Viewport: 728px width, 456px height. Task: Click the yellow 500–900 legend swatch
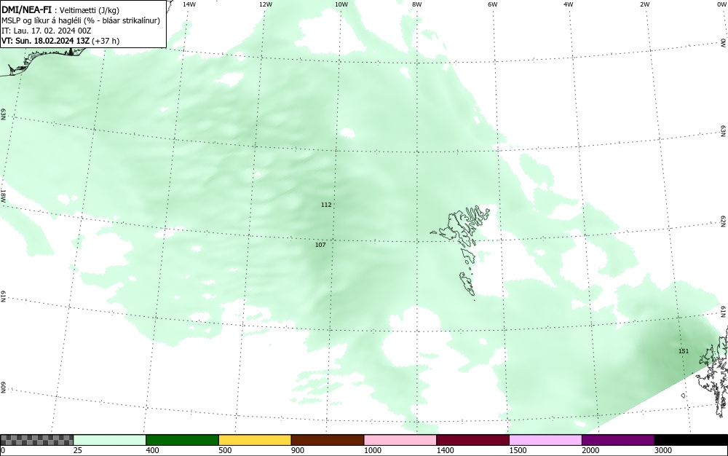pyautogui.click(x=255, y=440)
